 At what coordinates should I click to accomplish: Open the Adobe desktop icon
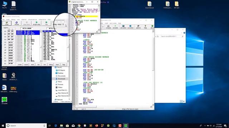coord(4,77)
